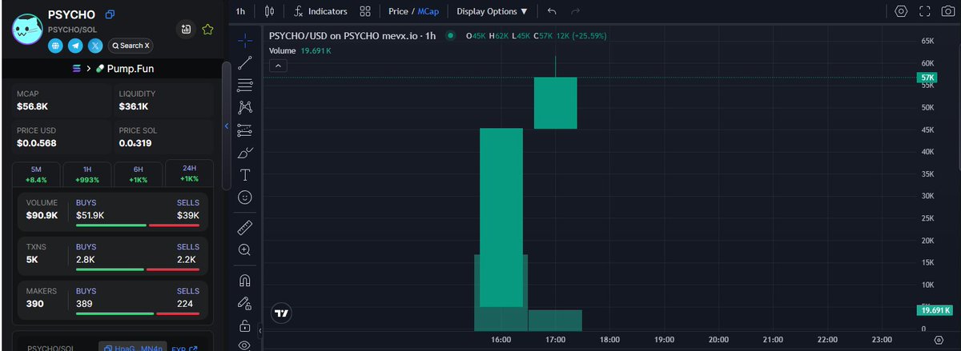Click the TradingView logo
This screenshot has width=961, height=351.
coord(281,313)
